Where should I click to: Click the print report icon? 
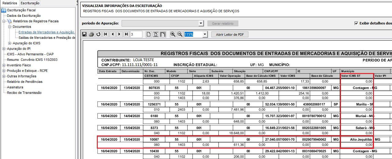(91, 34)
